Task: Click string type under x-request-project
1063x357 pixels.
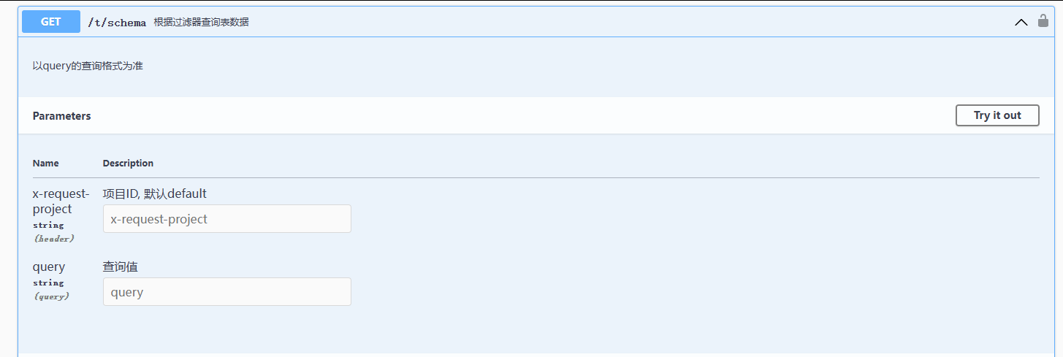Action: point(48,225)
